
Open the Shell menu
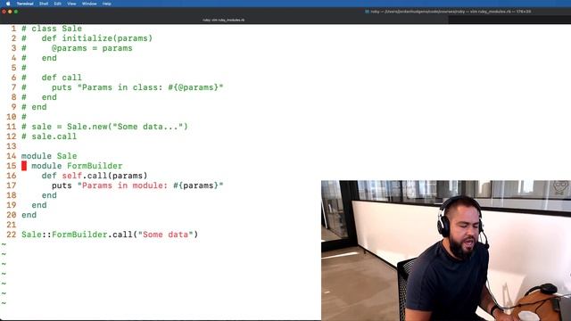[44, 4]
